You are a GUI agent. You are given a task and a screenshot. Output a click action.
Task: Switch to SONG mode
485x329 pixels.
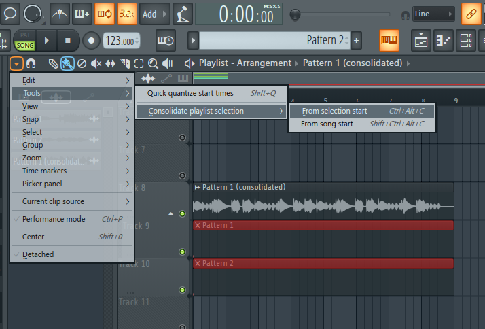pos(25,46)
